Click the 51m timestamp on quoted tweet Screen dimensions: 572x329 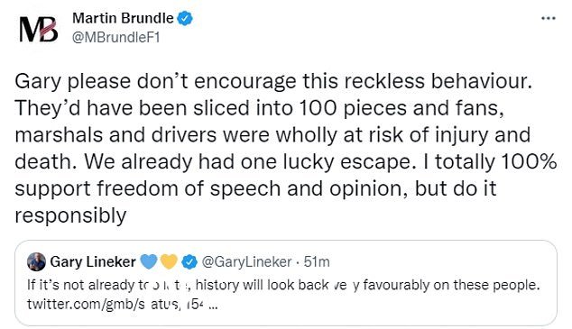click(317, 261)
